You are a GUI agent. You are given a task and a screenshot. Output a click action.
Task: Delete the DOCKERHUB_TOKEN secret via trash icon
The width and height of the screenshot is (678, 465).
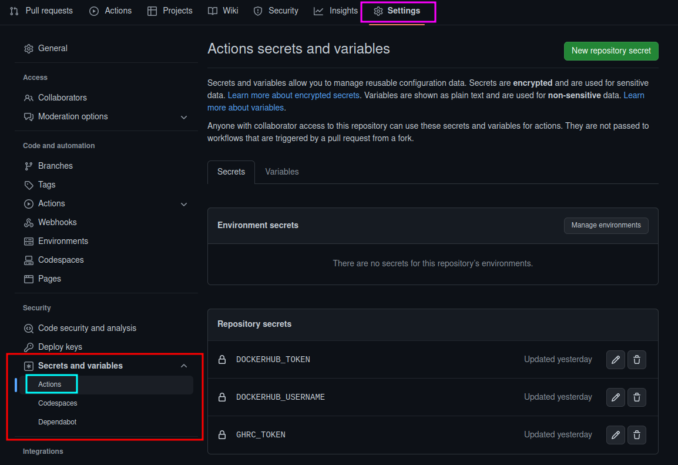[637, 360]
